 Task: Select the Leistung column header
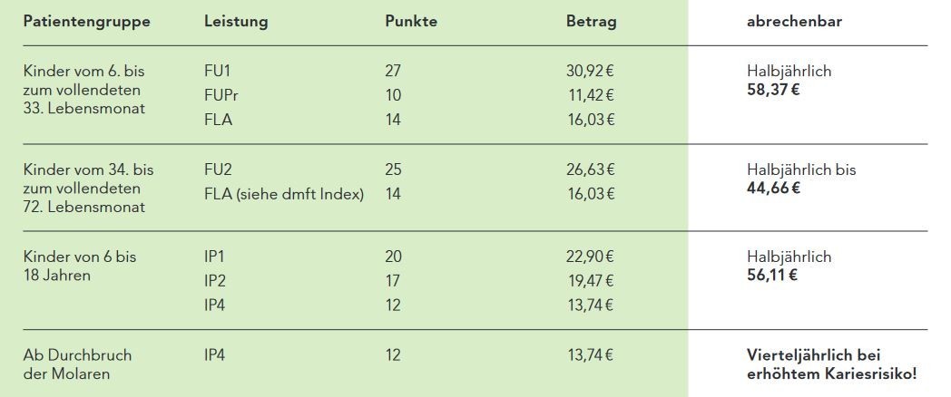[x=236, y=22]
